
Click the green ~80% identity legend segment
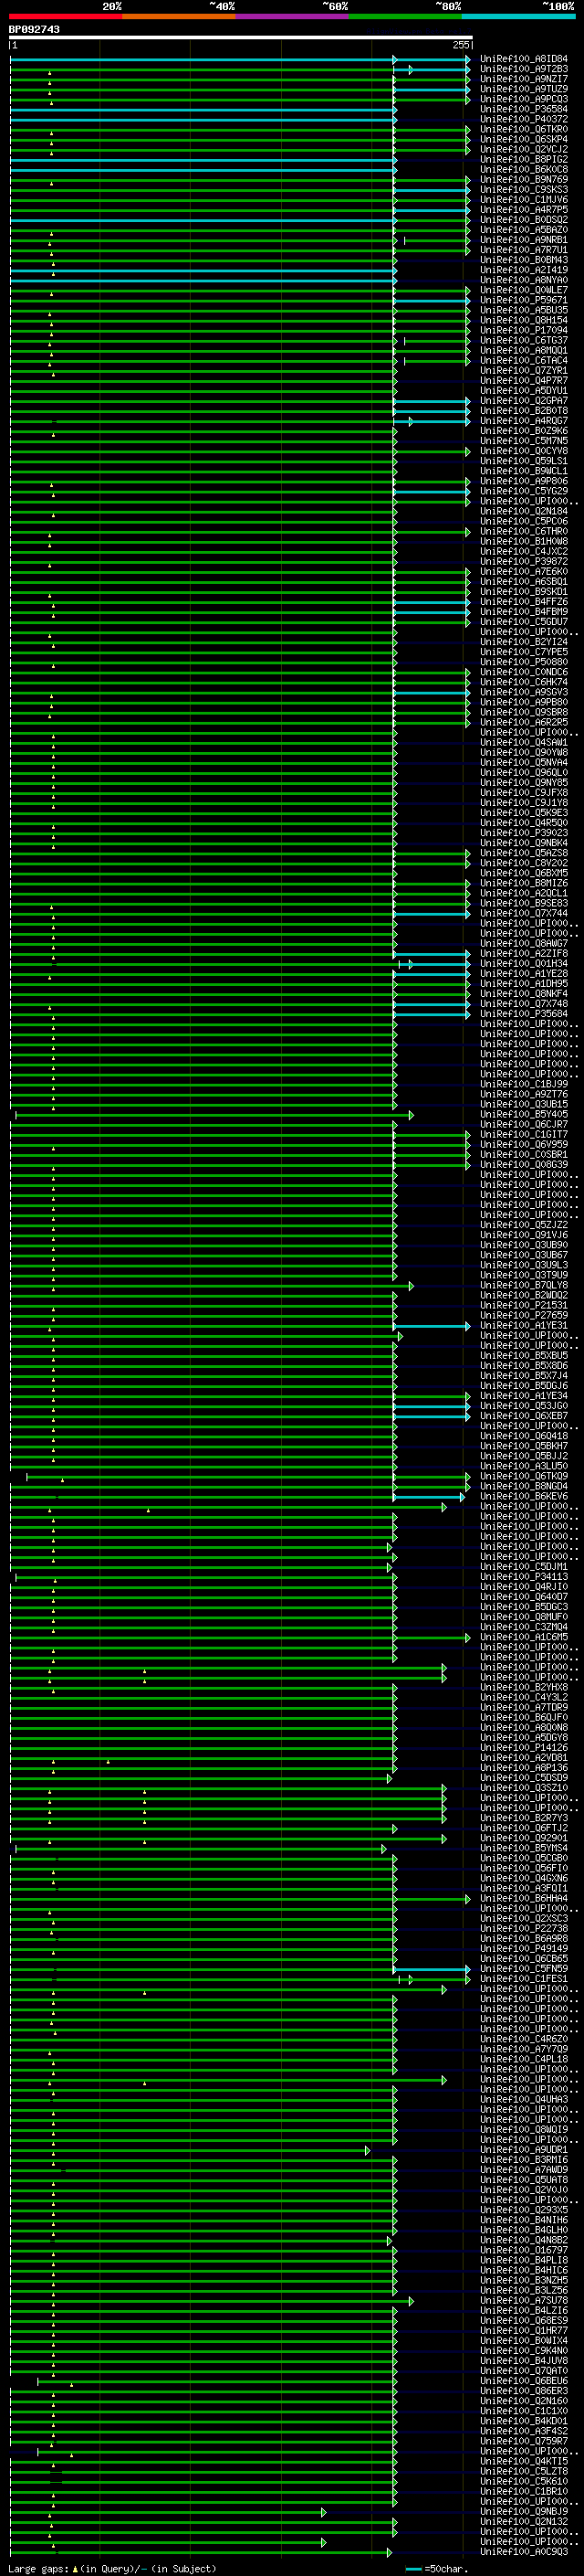coord(405,17)
